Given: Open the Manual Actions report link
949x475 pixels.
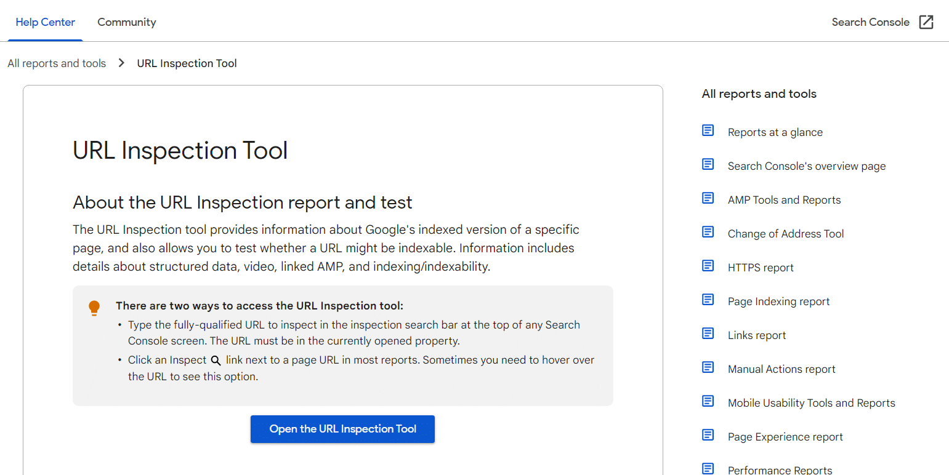Looking at the screenshot, I should 781,369.
